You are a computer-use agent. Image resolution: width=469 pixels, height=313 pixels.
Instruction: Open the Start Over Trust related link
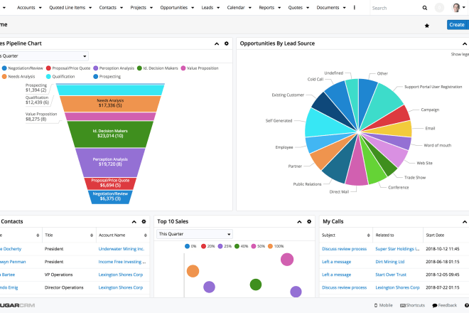[391, 275]
